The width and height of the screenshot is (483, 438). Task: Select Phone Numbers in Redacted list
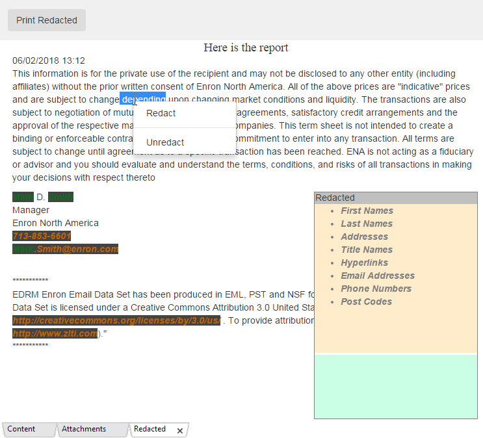[376, 289]
